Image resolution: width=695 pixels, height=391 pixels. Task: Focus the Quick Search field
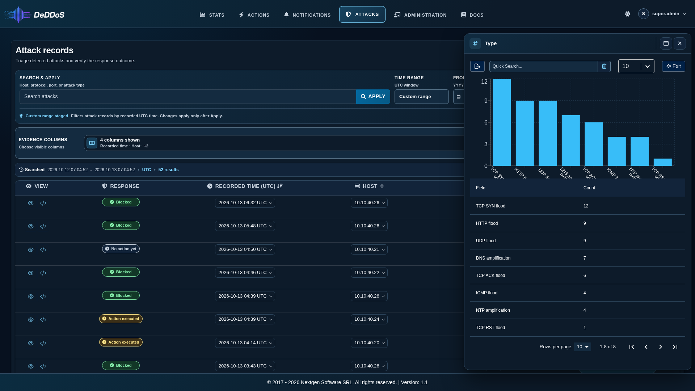pyautogui.click(x=543, y=66)
